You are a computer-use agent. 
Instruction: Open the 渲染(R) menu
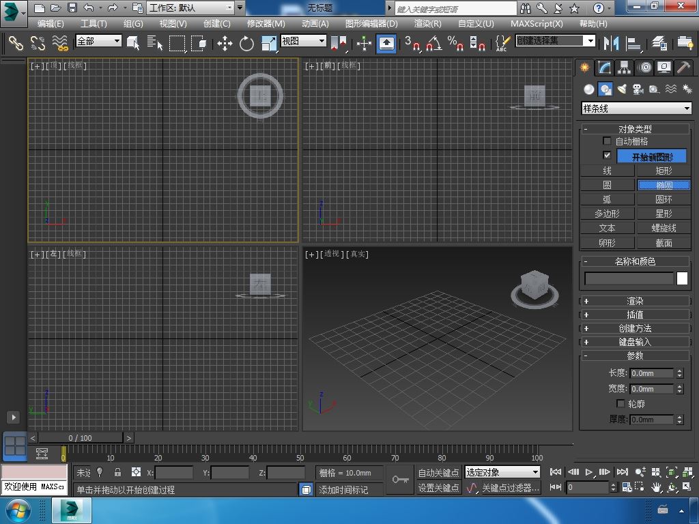427,24
